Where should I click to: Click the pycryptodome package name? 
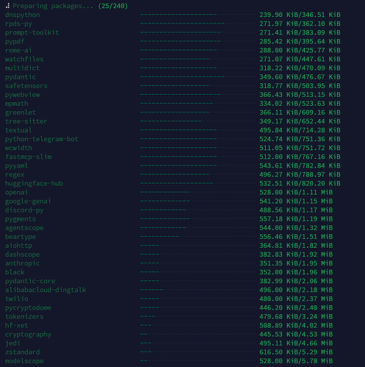click(28, 307)
